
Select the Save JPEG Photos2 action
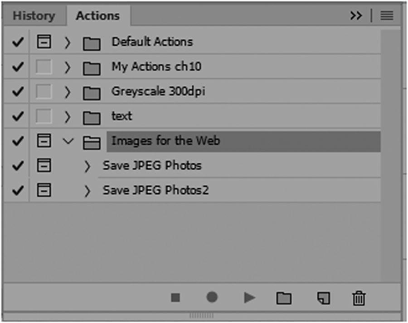tap(155, 190)
